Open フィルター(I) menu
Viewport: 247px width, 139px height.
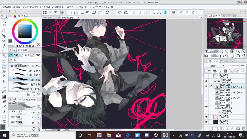(x=82, y=7)
